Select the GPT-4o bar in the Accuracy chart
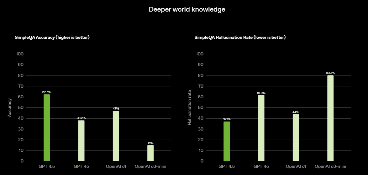 click(81, 141)
